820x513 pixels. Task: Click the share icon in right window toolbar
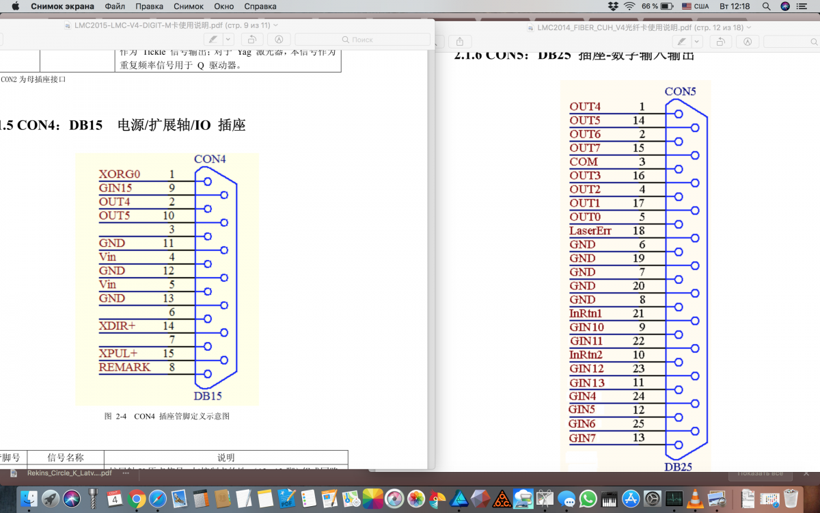(x=460, y=42)
